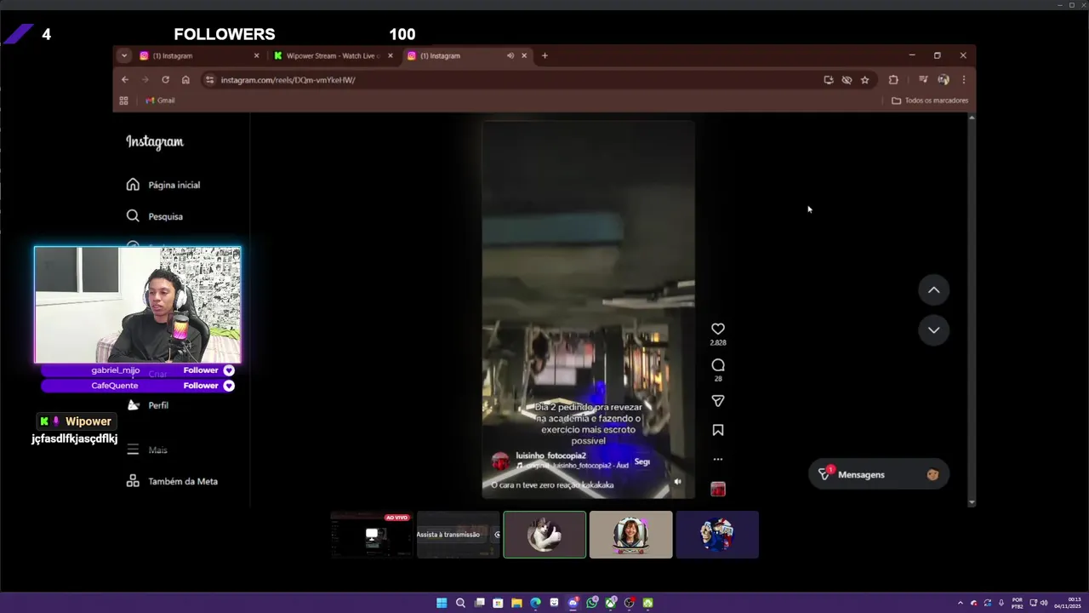
Task: Go to the previous reel with the up arrow
Action: click(933, 290)
